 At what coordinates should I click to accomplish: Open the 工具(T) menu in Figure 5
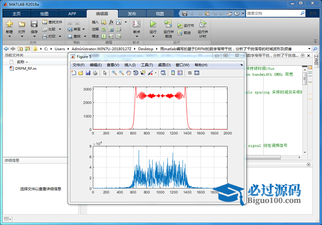pyautogui.click(x=147, y=65)
